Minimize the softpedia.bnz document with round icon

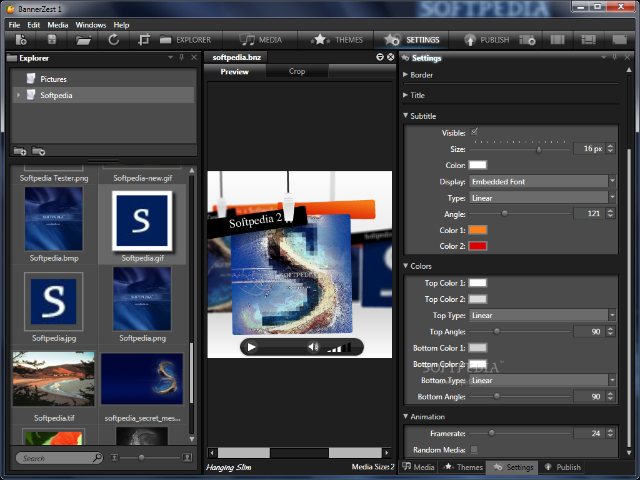[x=379, y=57]
